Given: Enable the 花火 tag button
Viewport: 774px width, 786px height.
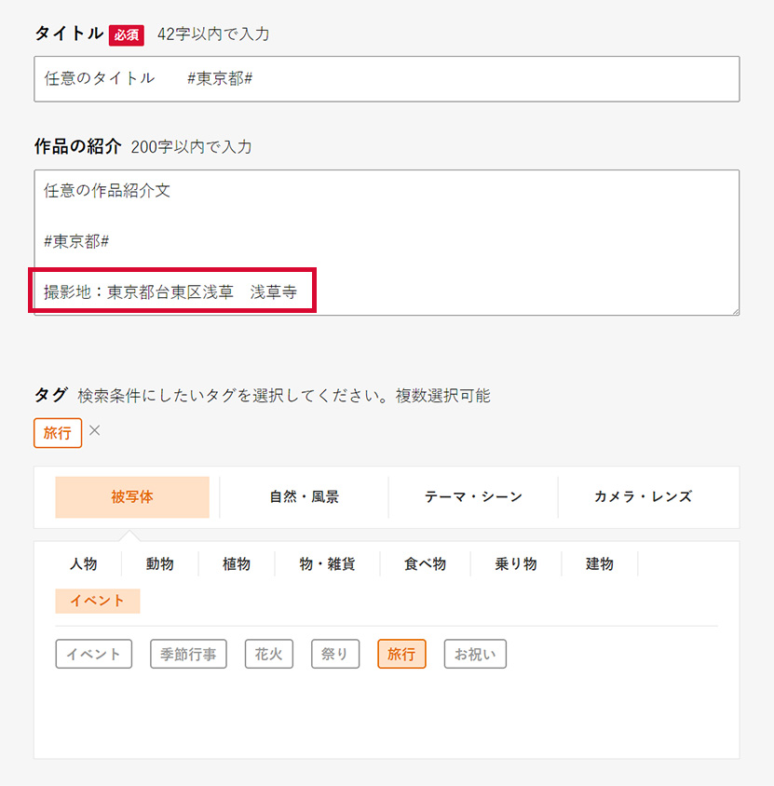Looking at the screenshot, I should (x=268, y=654).
